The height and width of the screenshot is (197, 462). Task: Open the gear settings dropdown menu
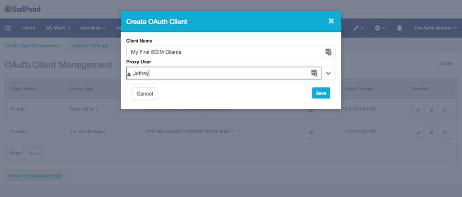point(379,28)
